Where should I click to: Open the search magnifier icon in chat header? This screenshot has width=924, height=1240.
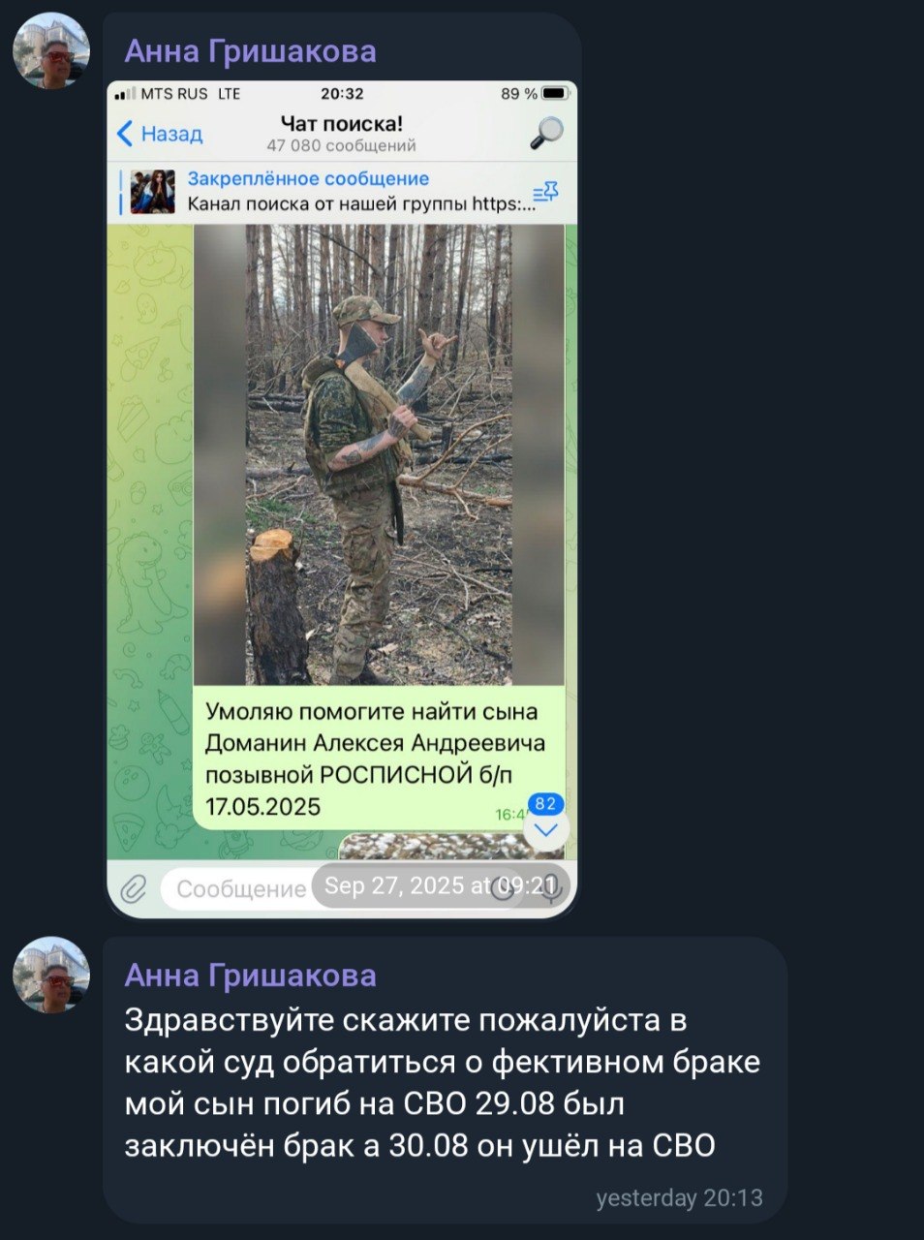tap(546, 133)
